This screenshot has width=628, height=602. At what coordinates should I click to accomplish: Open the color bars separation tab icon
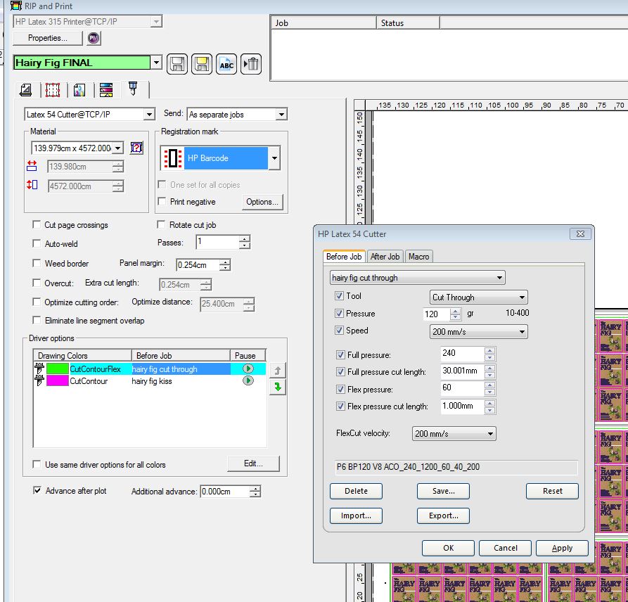(x=106, y=90)
